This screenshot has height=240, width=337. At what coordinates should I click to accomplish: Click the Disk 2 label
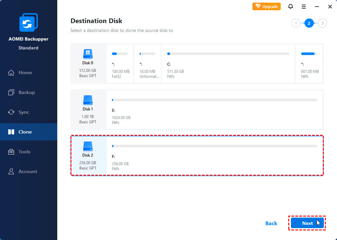pyautogui.click(x=88, y=155)
